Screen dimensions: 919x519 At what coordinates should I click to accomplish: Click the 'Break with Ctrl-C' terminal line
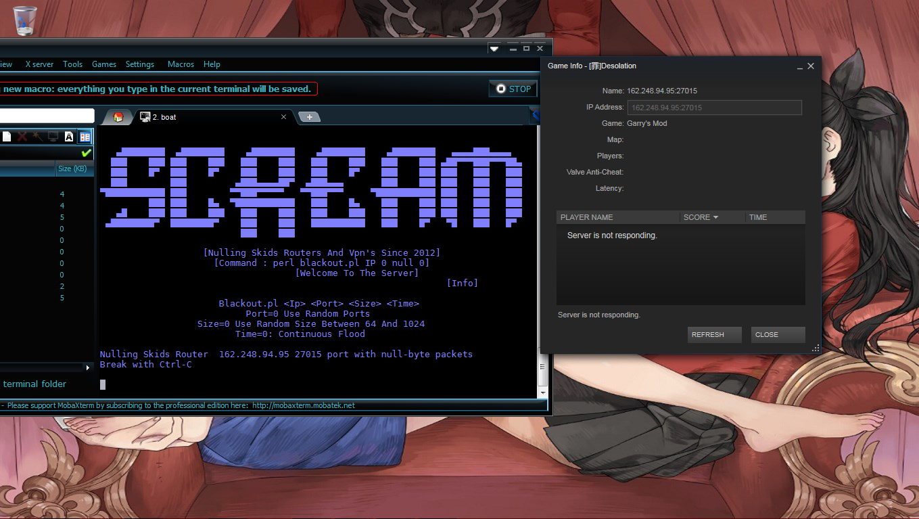[145, 365]
